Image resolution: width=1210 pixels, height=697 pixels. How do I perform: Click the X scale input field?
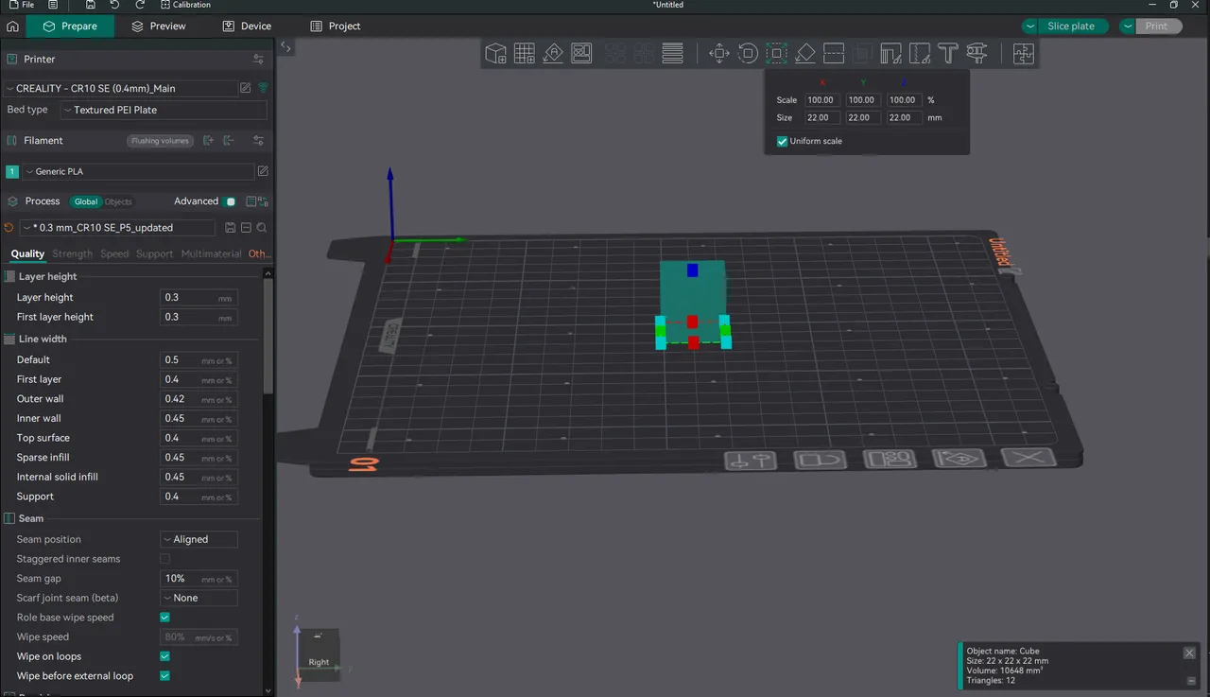pyautogui.click(x=821, y=99)
